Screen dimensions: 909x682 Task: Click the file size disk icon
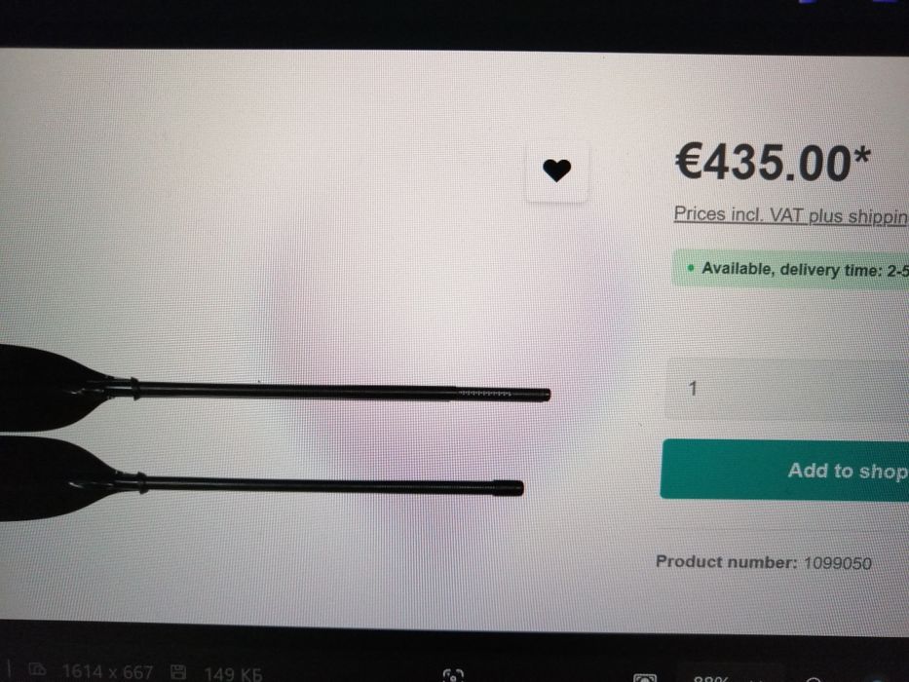(x=178, y=672)
